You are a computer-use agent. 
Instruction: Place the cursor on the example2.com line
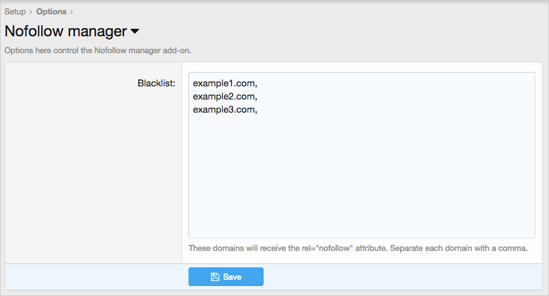pyautogui.click(x=225, y=96)
